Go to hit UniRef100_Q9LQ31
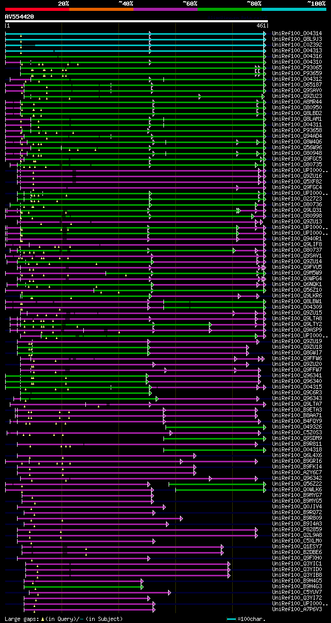 (x=297, y=210)
